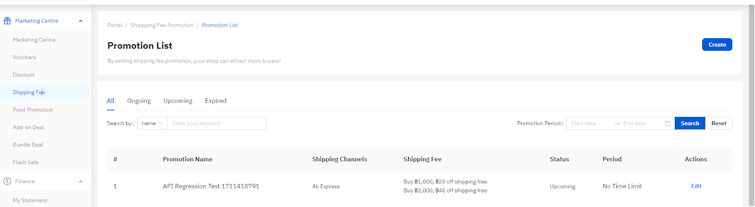Image resolution: width=755 pixels, height=207 pixels.
Task: Switch to the Ongoing tab
Action: pyautogui.click(x=139, y=100)
